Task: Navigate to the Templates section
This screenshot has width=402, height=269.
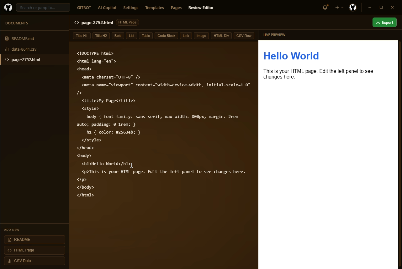Action: (x=155, y=8)
